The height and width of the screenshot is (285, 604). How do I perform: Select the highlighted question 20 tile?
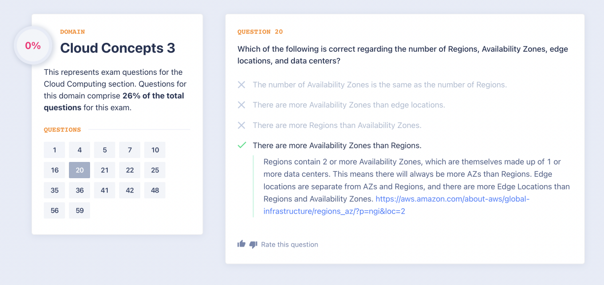tap(80, 170)
